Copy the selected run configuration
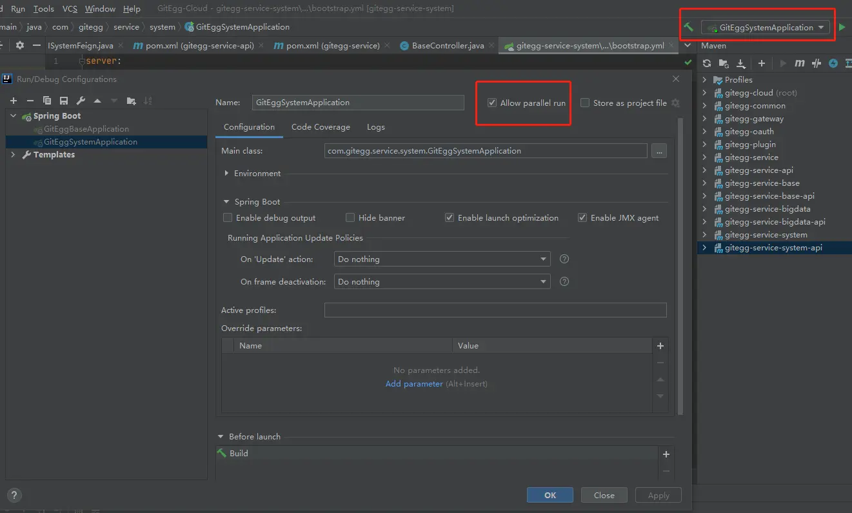 pos(47,101)
